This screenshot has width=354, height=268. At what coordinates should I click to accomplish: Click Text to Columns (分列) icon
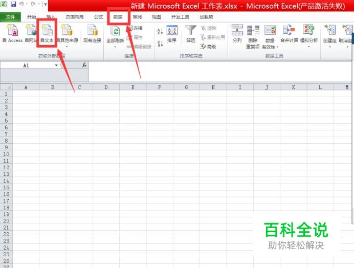click(237, 33)
